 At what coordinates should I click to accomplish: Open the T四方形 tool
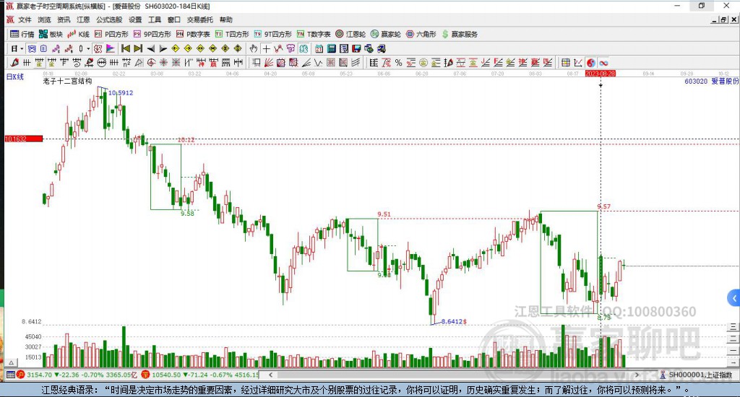tap(232, 34)
